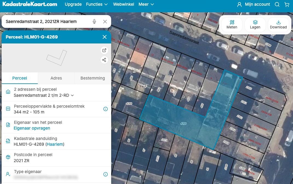Screen dimensions: 293x184
Task: Switch to the Adres tab
Action: [56, 78]
